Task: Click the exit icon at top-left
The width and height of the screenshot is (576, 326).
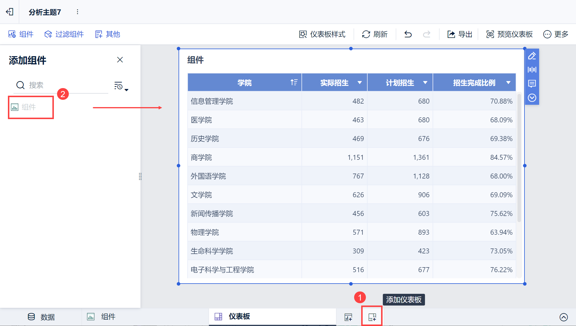Action: pyautogui.click(x=10, y=12)
